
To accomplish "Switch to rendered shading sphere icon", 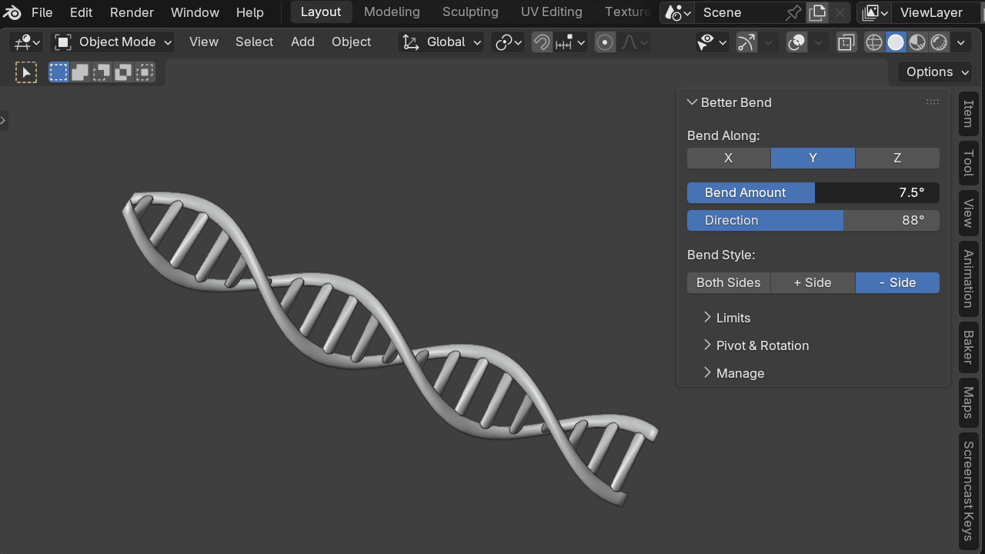I will 939,42.
